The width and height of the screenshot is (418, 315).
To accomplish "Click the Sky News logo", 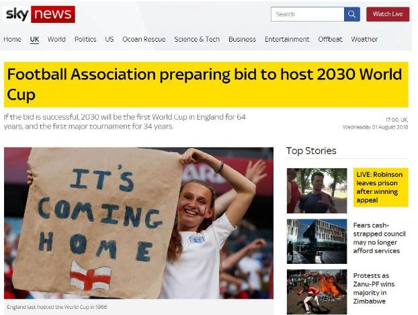I will point(39,14).
